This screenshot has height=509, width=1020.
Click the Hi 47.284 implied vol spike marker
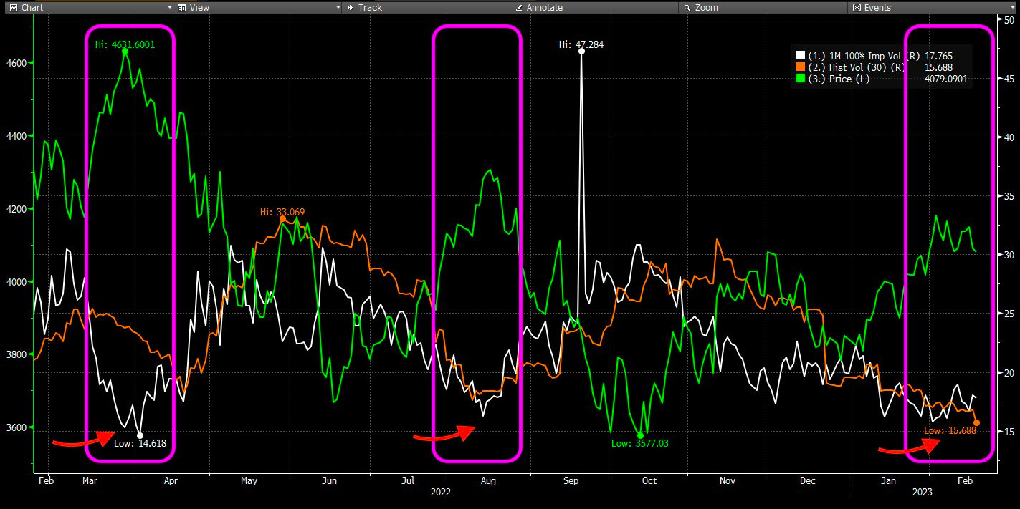pyautogui.click(x=581, y=51)
